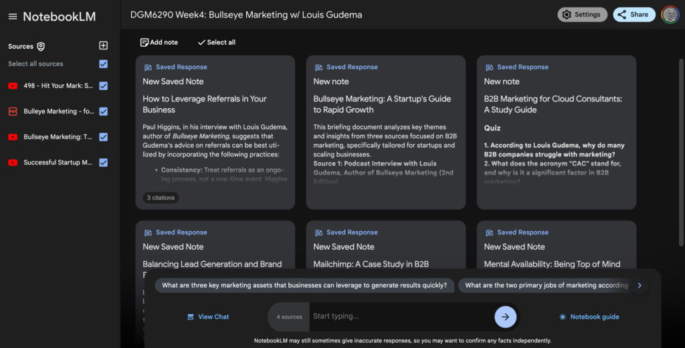Show more suggested questions with chevron arrow

click(640, 286)
